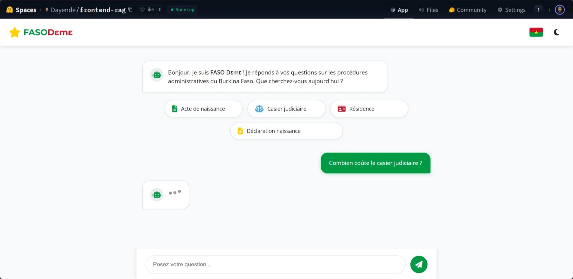This screenshot has width=573, height=279.
Task: Open the user profile avatar
Action: click(x=559, y=10)
